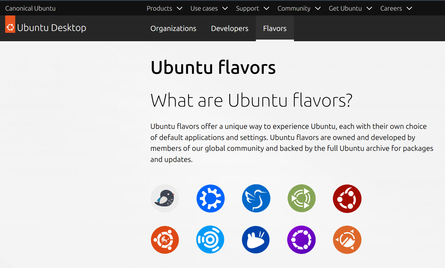Open the Lubuntu hummingbird flavor icon
Image resolution: width=445 pixels, height=268 pixels.
tap(256, 199)
